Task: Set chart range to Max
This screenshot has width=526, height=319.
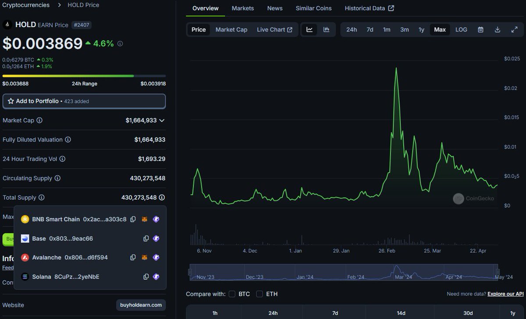Action: pyautogui.click(x=440, y=30)
